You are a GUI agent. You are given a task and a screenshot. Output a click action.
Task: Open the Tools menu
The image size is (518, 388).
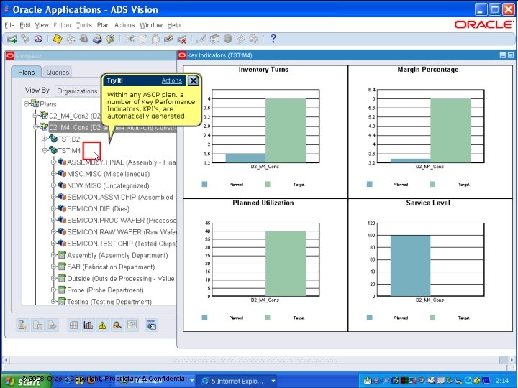84,25
